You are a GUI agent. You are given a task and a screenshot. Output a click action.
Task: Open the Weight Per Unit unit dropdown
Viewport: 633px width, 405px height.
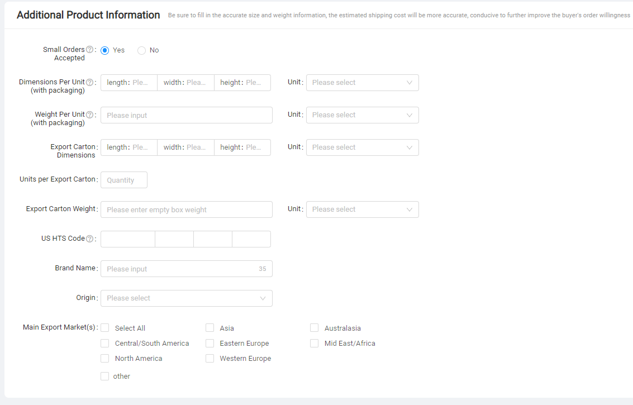(362, 115)
